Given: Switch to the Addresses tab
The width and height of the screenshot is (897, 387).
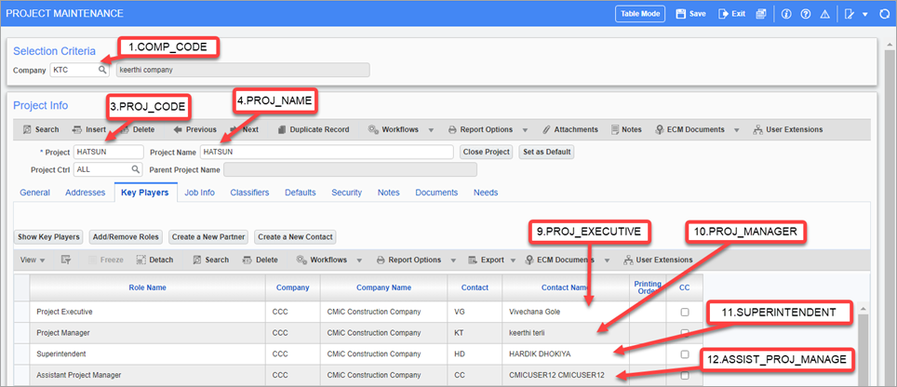Looking at the screenshot, I should point(86,193).
